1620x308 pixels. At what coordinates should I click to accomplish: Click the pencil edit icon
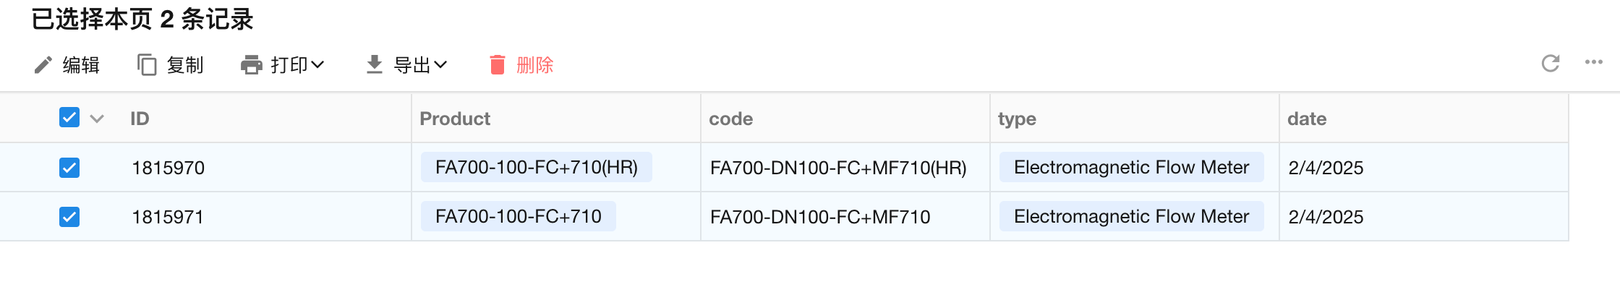(x=43, y=65)
